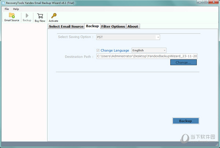Image resolution: width=220 pixels, height=148 pixels.
Task: Open the About tab
Action: tap(133, 27)
